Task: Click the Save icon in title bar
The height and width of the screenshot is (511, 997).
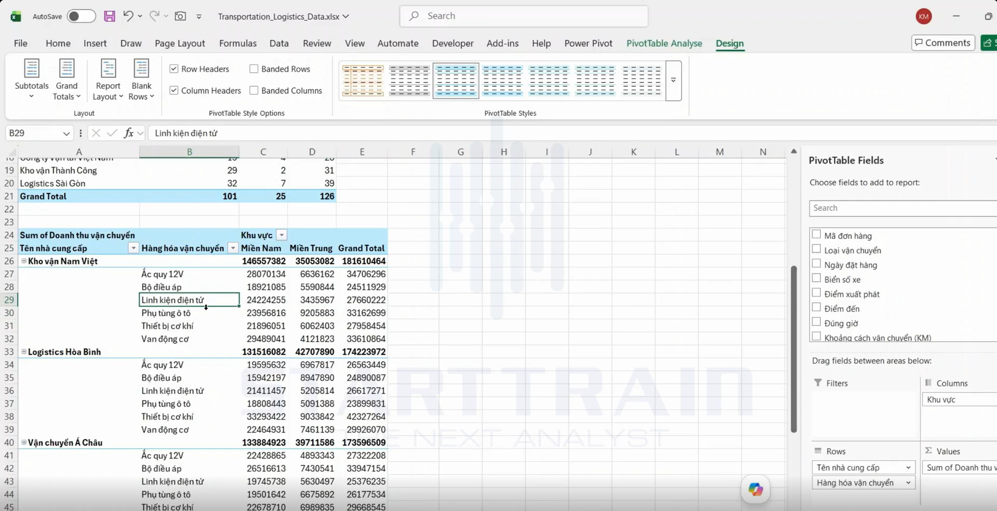Action: tap(110, 16)
